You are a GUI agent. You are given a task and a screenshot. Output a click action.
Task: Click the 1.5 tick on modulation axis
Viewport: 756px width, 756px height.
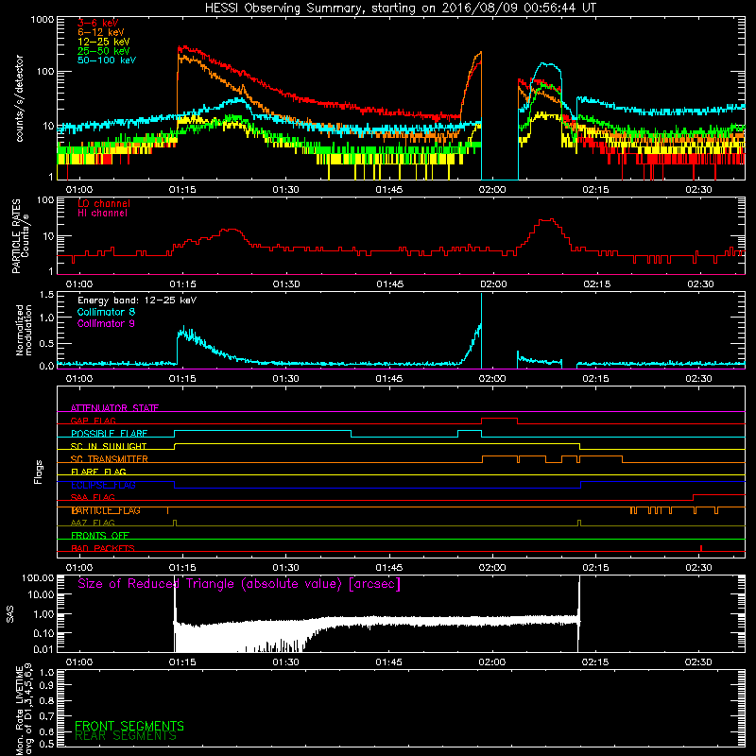[46, 295]
